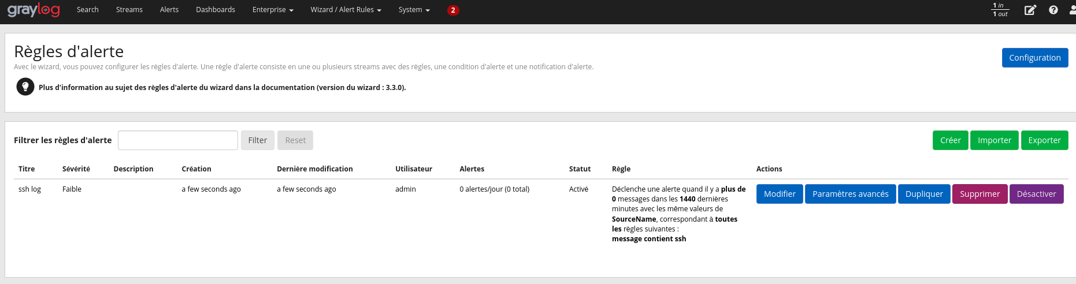This screenshot has height=284, width=1076.
Task: Open the user profile icon
Action: pyautogui.click(x=1072, y=10)
